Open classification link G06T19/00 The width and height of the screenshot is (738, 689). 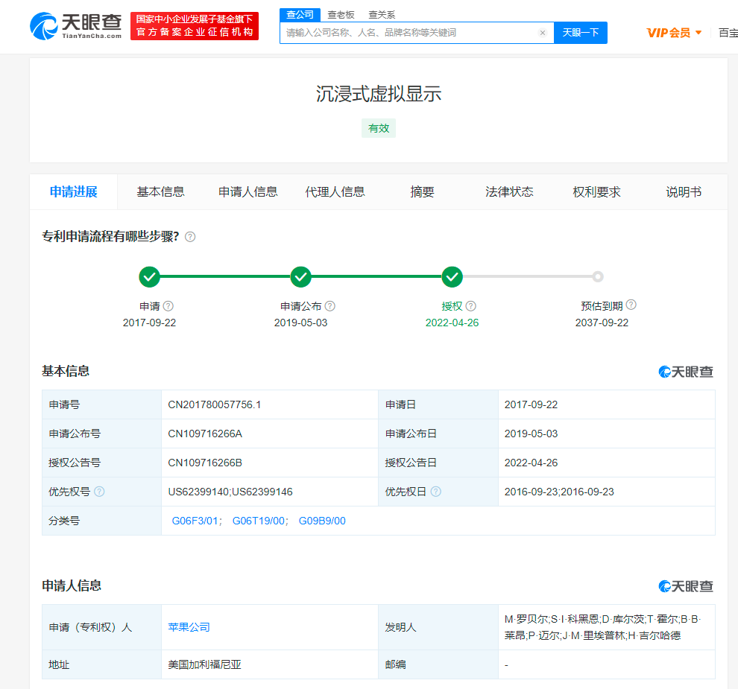pyautogui.click(x=259, y=521)
